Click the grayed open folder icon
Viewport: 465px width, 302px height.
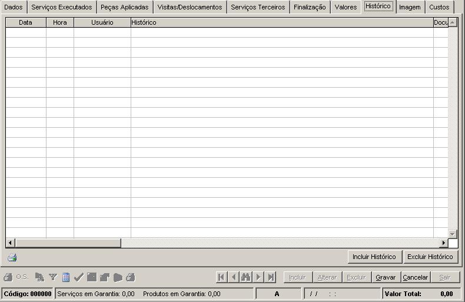(105, 277)
